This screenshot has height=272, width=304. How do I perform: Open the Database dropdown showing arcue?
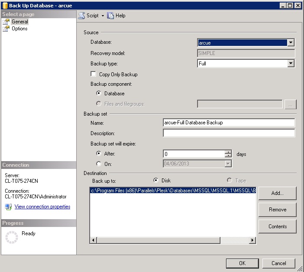[x=291, y=42]
